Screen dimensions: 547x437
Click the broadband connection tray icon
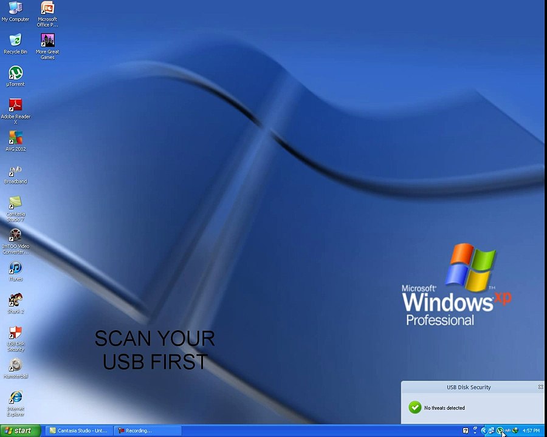(508, 431)
